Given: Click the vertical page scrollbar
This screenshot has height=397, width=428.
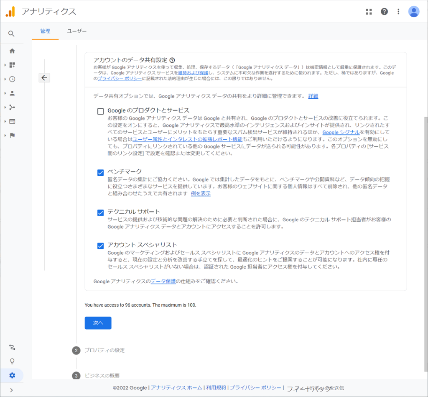Looking at the screenshot, I should click(x=426, y=244).
